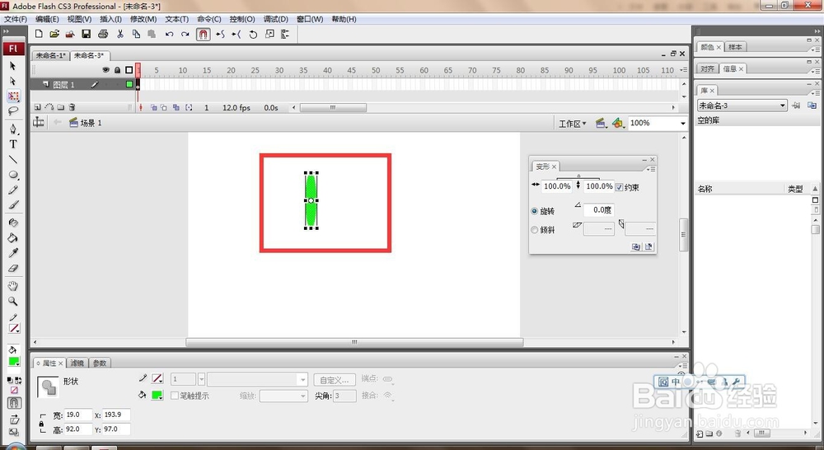Select the Zoom magnifier tool
Image resolution: width=824 pixels, height=450 pixels.
(13, 301)
